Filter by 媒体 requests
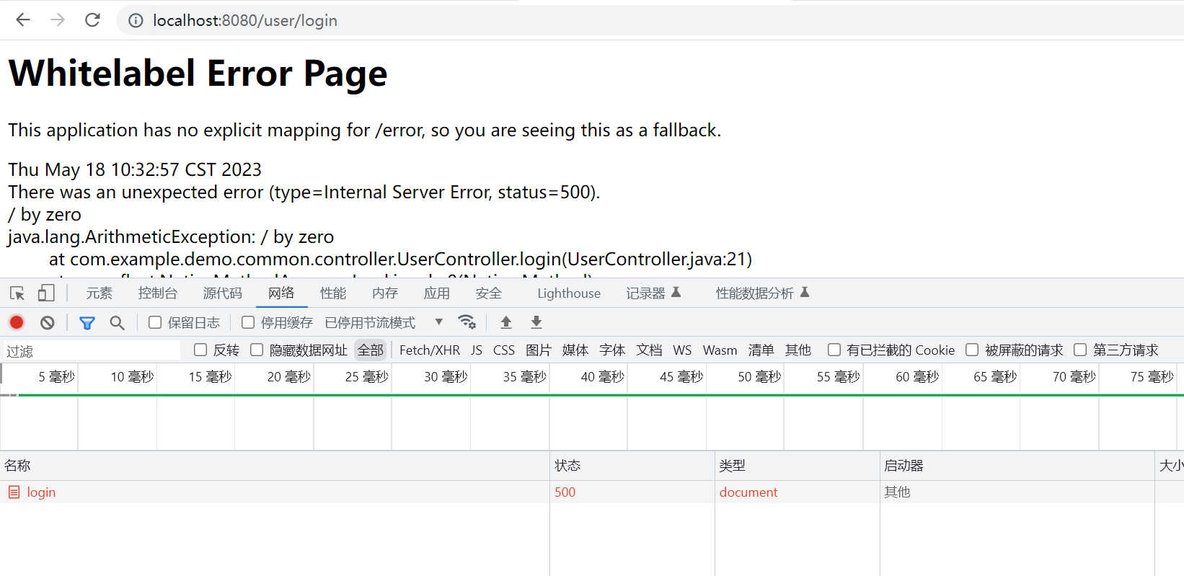Screen dimensions: 1184x576 575,350
